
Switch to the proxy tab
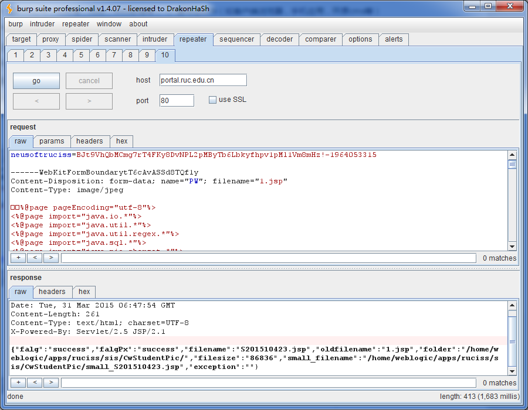tap(50, 39)
